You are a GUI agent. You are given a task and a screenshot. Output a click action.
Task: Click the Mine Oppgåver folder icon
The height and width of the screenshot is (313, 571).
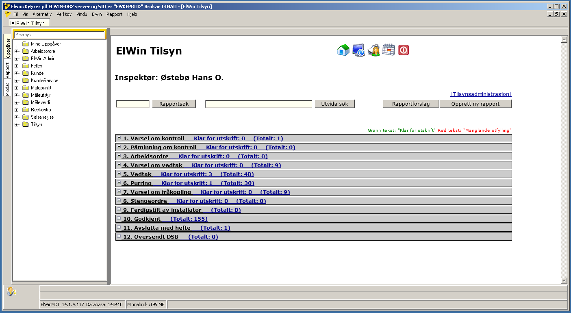25,44
